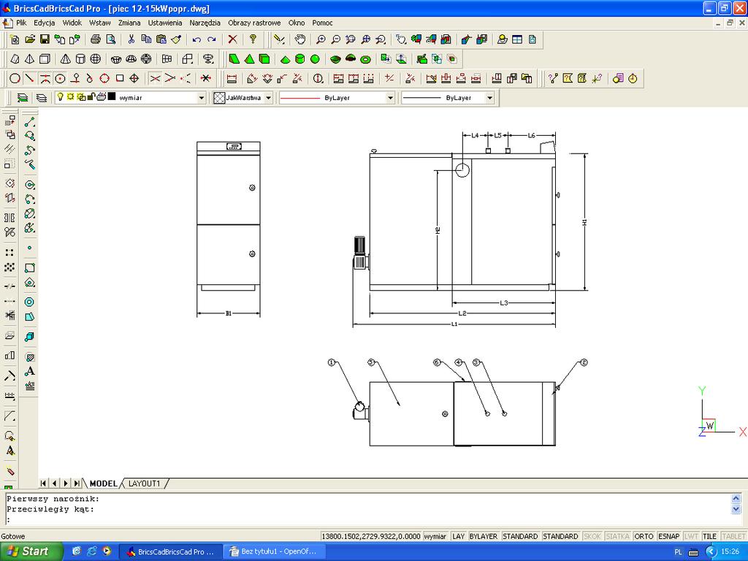Click the Hatch tool in left toolbar
This screenshot has height=561, width=748.
tap(29, 356)
